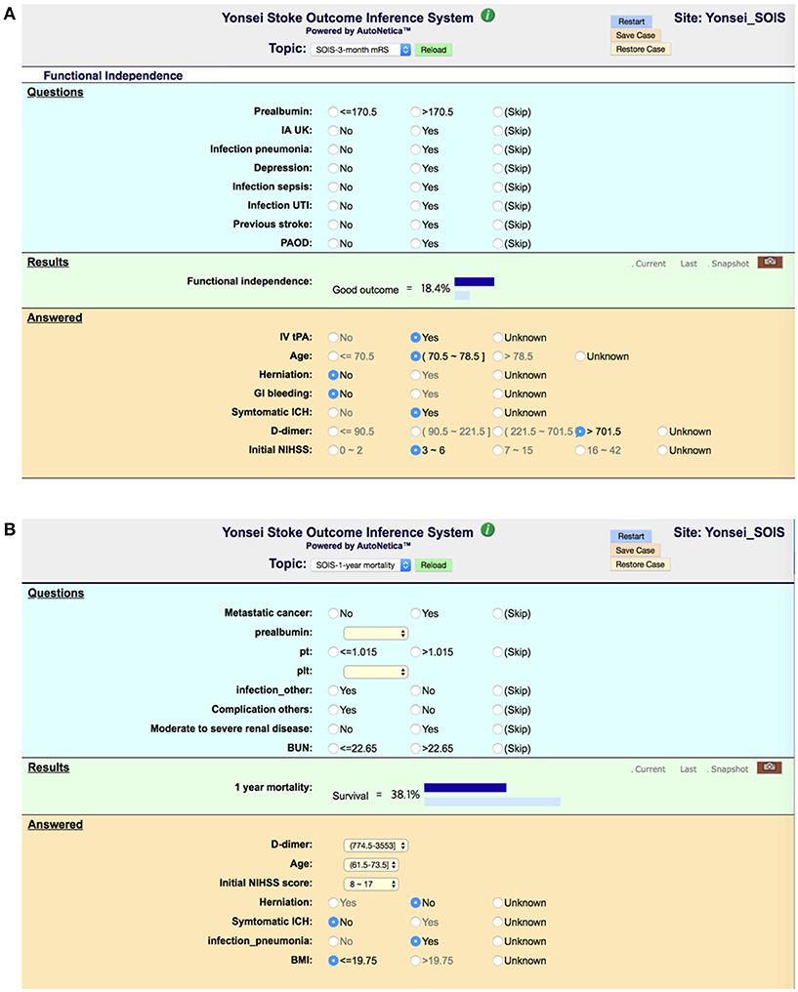Select D-dimer Unknown in panel A
The width and height of the screenshot is (798, 992).
(662, 432)
